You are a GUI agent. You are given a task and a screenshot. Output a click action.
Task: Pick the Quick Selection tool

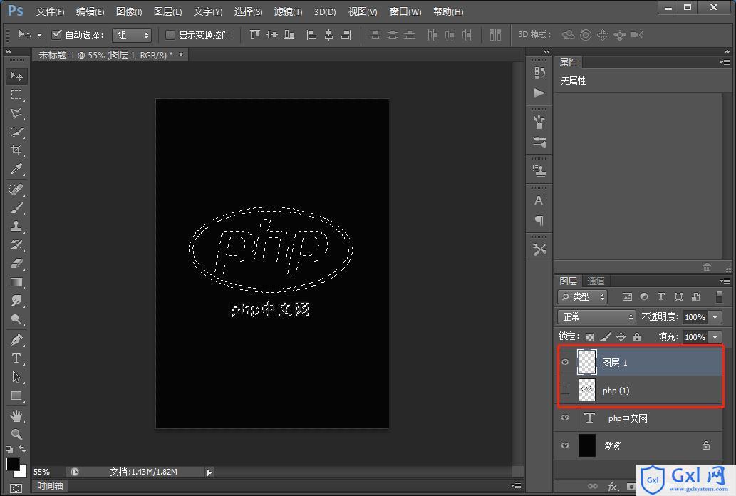16,132
